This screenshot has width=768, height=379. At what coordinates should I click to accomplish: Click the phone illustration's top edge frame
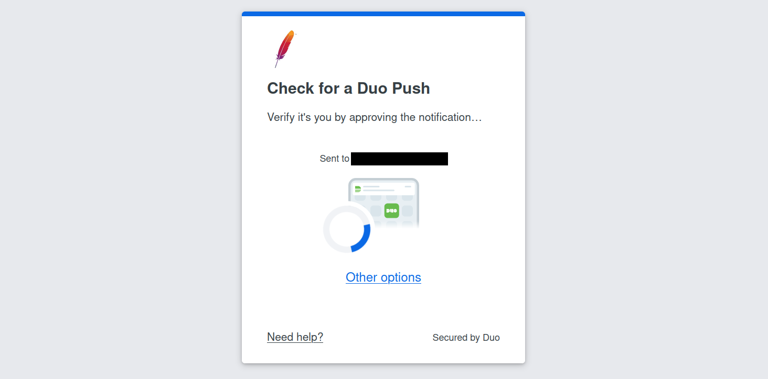pos(383,179)
